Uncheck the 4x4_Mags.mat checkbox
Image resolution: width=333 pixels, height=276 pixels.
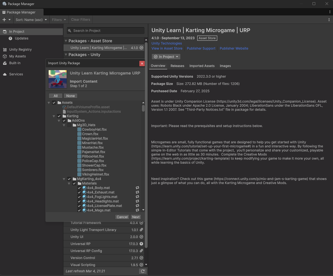[x=79, y=210]
